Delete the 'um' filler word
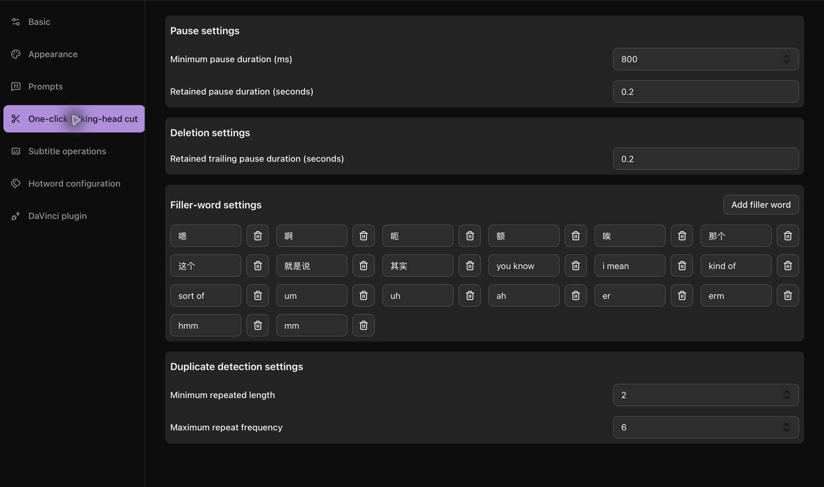The height and width of the screenshot is (487, 824). click(363, 295)
